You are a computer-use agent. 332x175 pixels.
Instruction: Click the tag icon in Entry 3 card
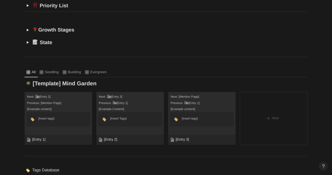pos(176,119)
